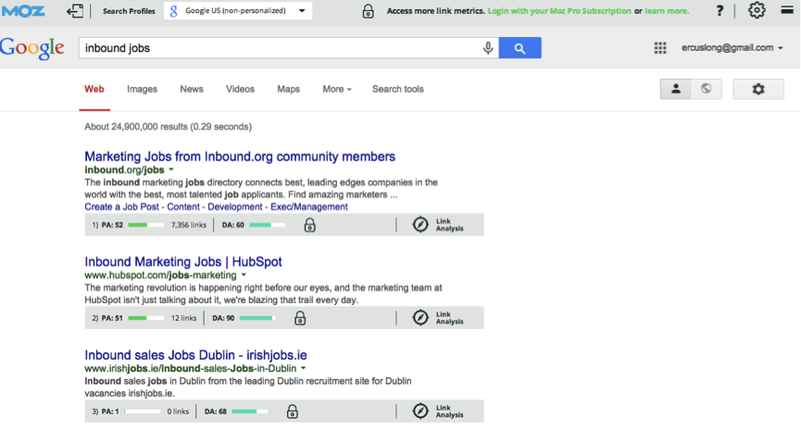801x430 pixels.
Task: Click the microphone voice search icon
Action: coord(488,48)
